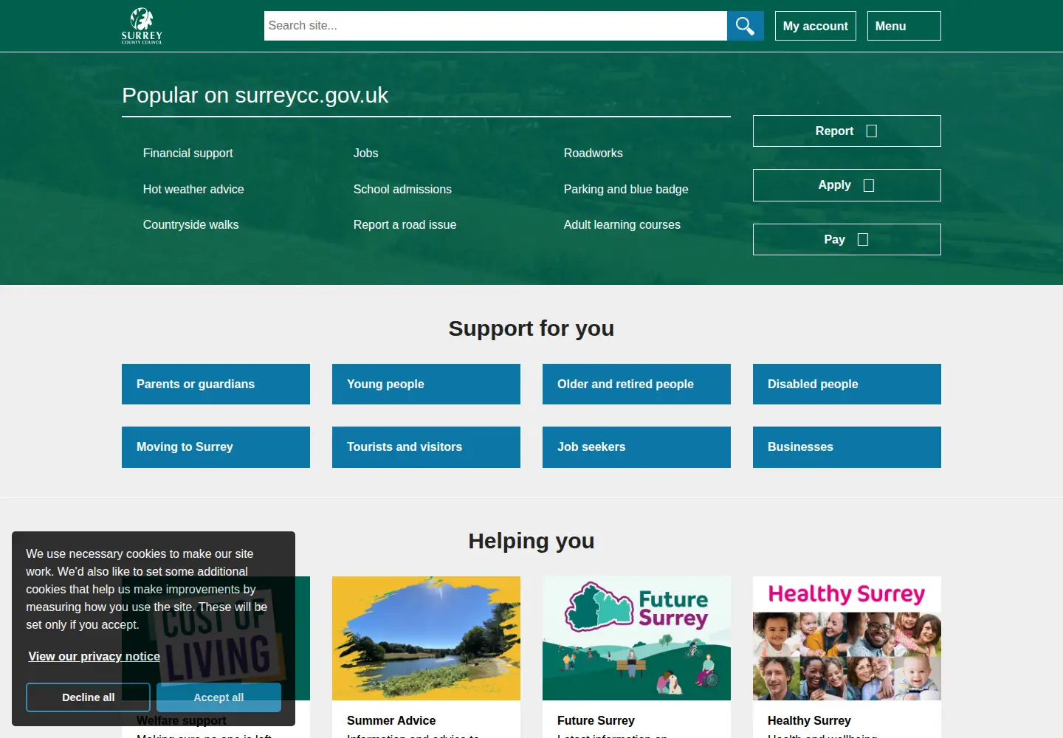Open My account
Image resolution: width=1063 pixels, height=738 pixels.
pyautogui.click(x=815, y=26)
